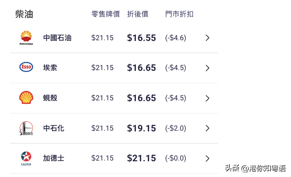Click the Sinopec logo icon

point(26,128)
